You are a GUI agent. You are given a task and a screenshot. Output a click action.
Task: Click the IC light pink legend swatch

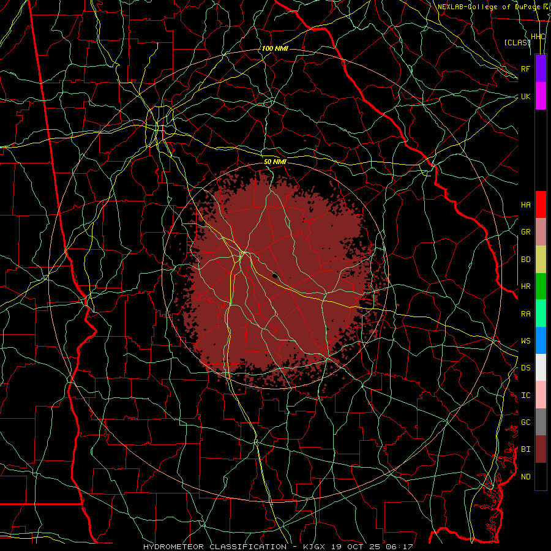tap(541, 395)
